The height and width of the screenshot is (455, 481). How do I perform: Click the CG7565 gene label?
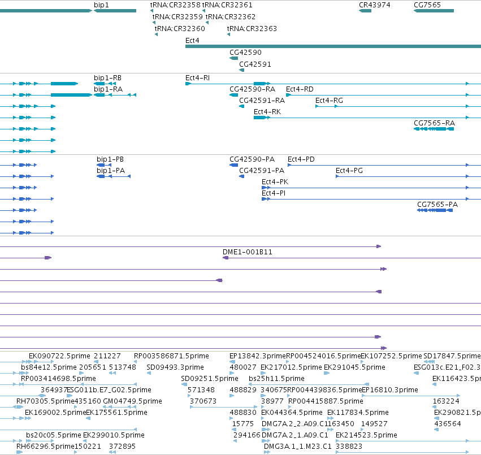tap(427, 5)
